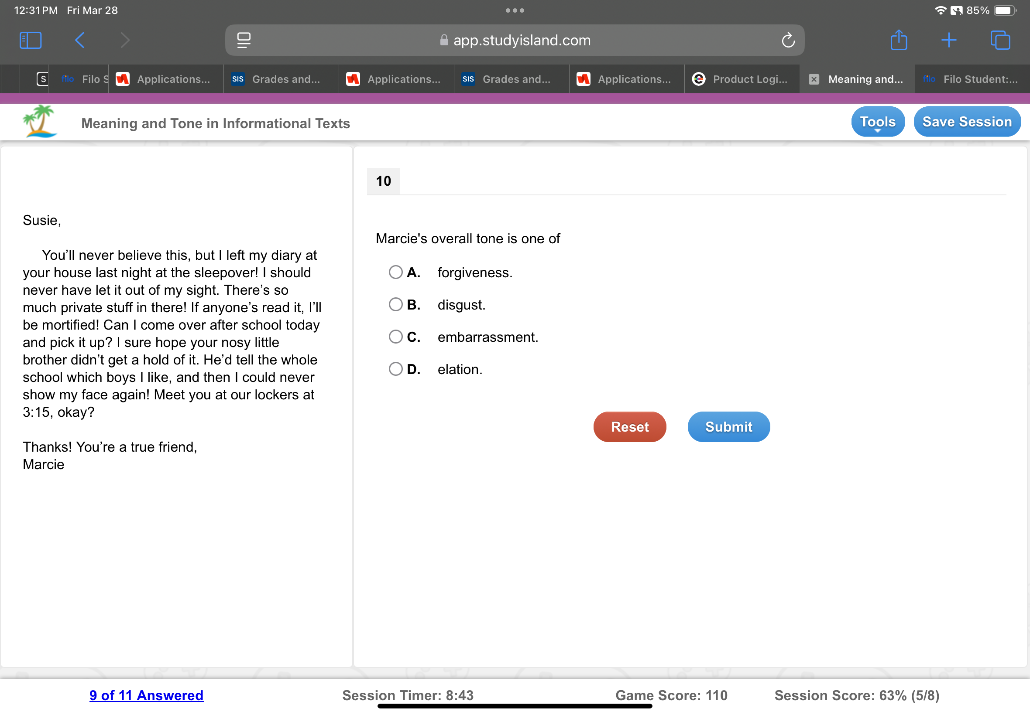Click the line Thanks! You're a true friend,
The image size is (1030, 715).
(x=110, y=447)
